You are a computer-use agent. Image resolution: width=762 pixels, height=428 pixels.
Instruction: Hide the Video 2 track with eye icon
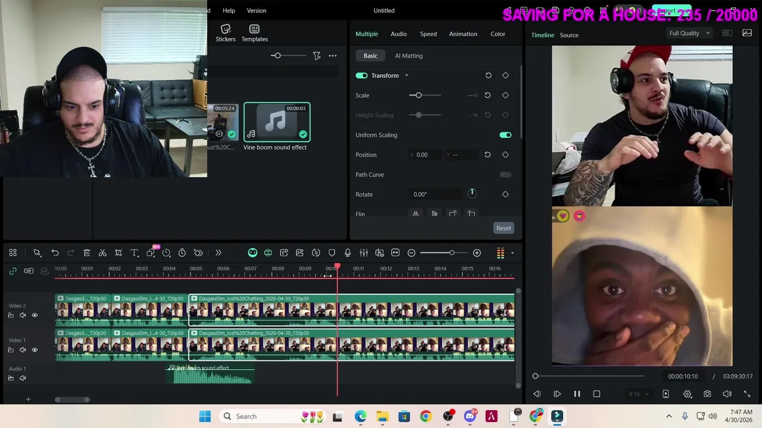coord(35,315)
